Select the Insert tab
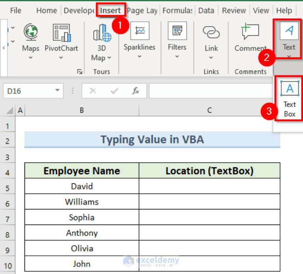Viewport: 303px width, 274px height. pos(110,10)
